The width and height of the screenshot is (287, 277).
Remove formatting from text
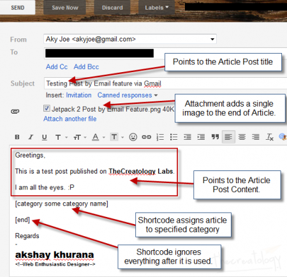click(x=270, y=137)
